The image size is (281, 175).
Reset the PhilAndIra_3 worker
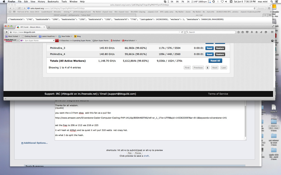209,48
